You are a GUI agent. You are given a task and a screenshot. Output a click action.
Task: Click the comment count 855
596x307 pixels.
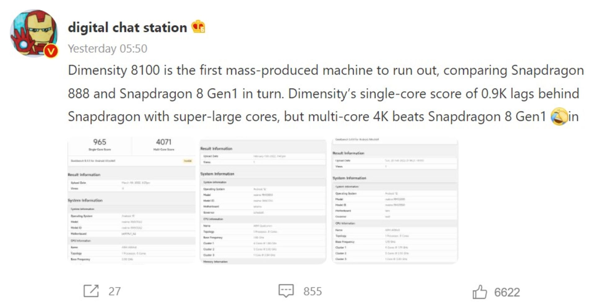pos(313,291)
